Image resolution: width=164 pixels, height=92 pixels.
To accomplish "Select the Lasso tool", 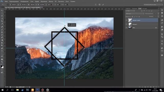I will click(2, 16).
